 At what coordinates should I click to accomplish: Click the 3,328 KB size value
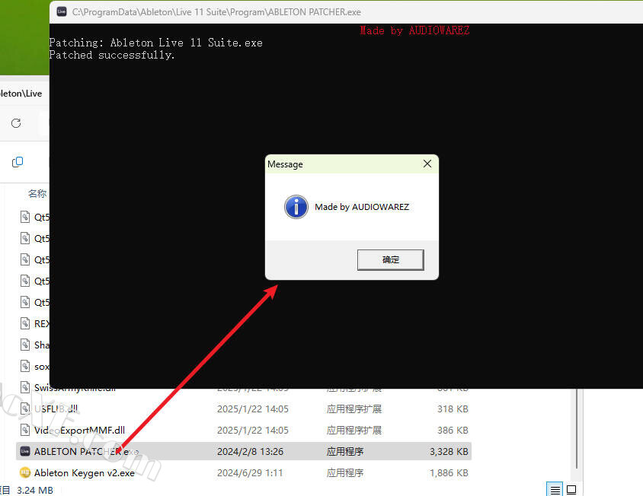pyautogui.click(x=449, y=451)
